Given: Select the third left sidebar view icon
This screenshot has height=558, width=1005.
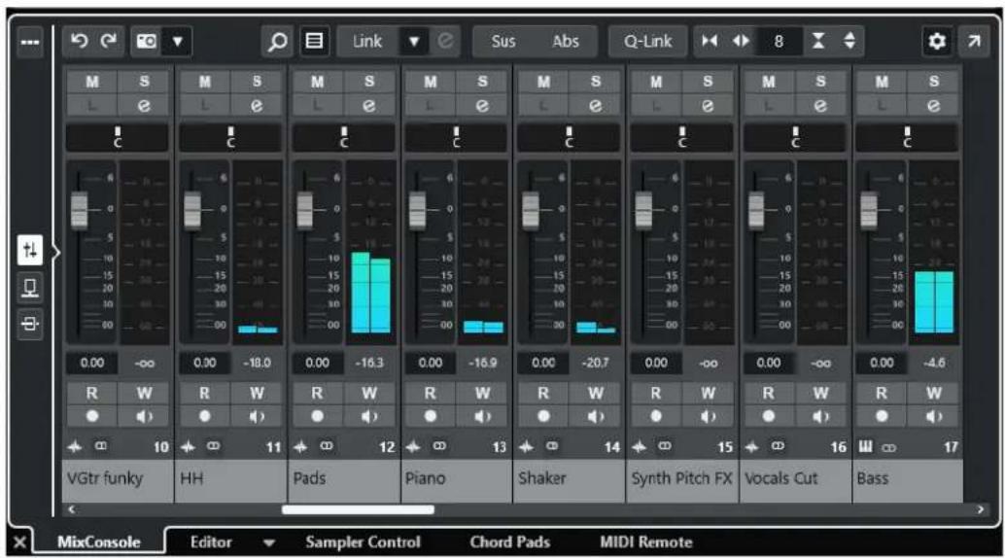Looking at the screenshot, I should 30,324.
